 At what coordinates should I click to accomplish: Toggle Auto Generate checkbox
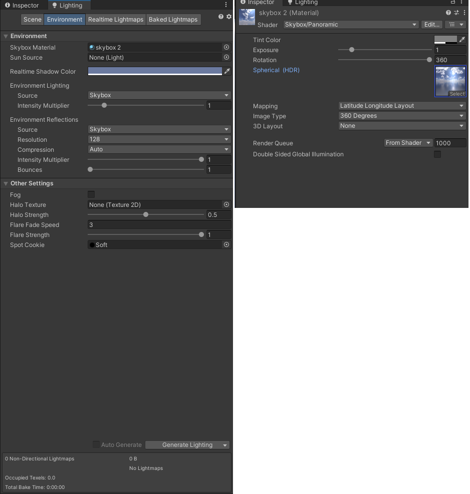[96, 444]
